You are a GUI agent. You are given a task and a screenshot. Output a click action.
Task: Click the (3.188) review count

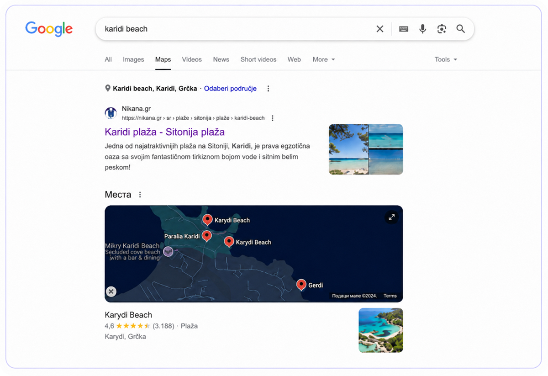[163, 326]
